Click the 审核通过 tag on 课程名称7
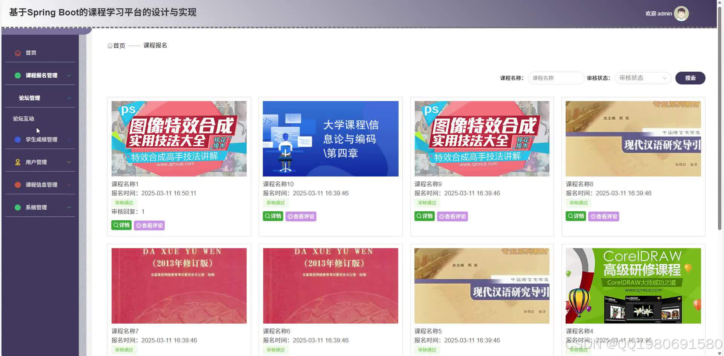The width and height of the screenshot is (724, 356). [124, 350]
